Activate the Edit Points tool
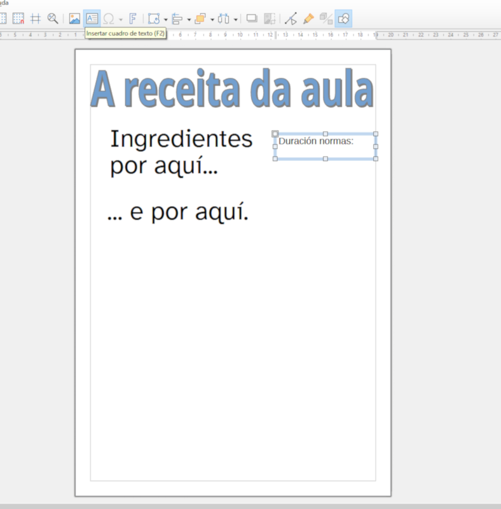Screen dimensions: 501x509 [291, 18]
